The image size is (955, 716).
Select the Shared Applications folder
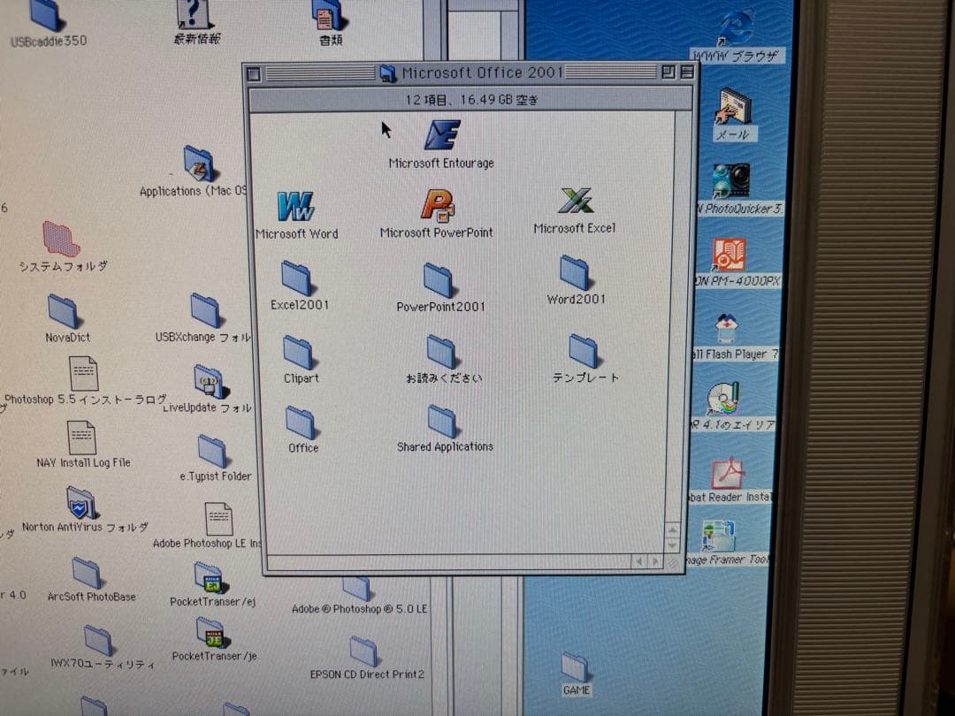[x=443, y=423]
